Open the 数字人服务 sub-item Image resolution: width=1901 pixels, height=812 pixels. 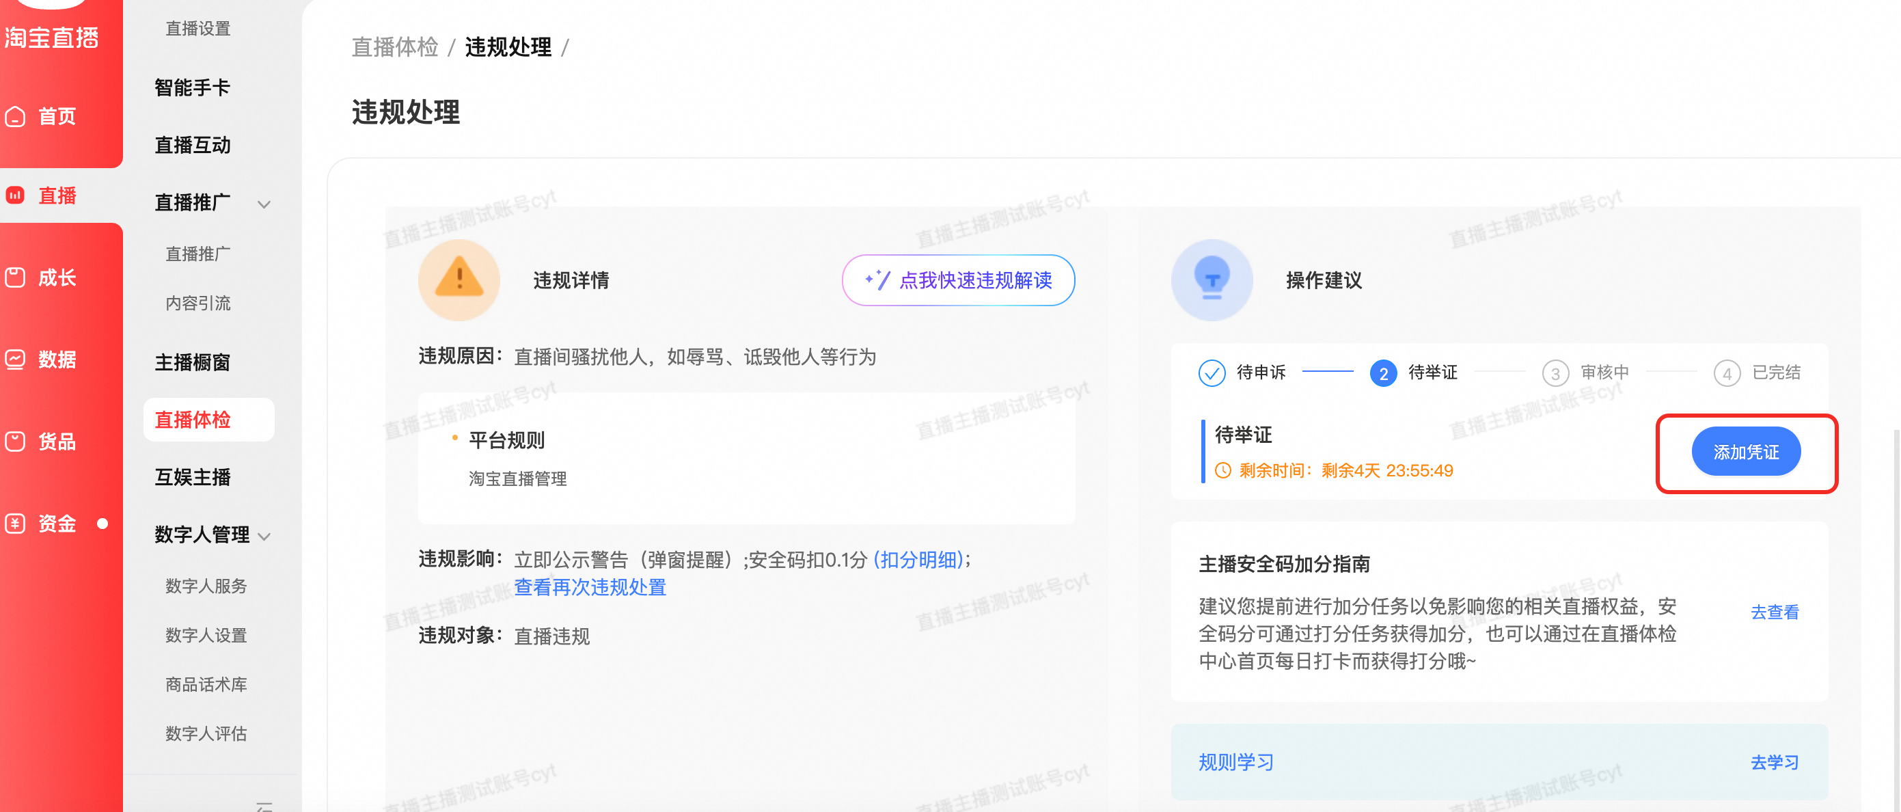point(206,585)
